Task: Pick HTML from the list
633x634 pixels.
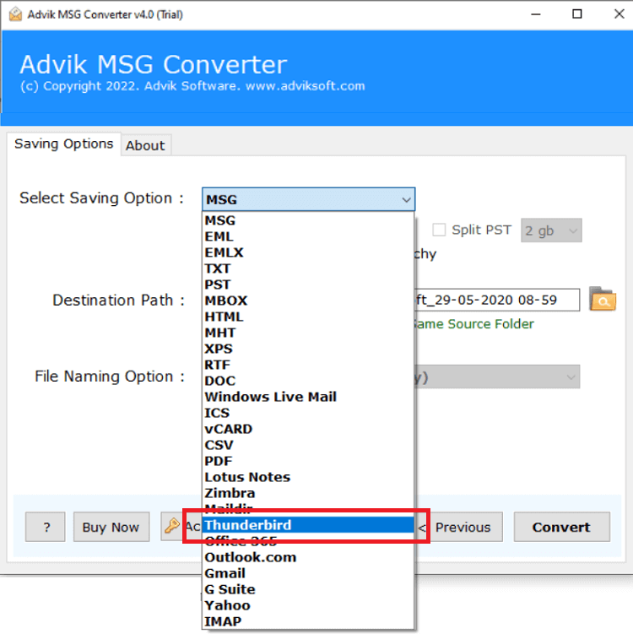Action: (x=308, y=317)
